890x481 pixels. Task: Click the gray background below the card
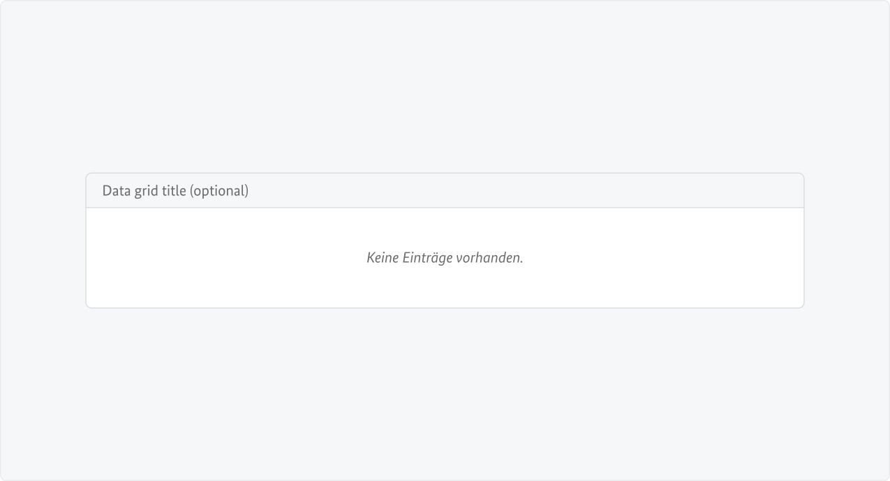445,390
